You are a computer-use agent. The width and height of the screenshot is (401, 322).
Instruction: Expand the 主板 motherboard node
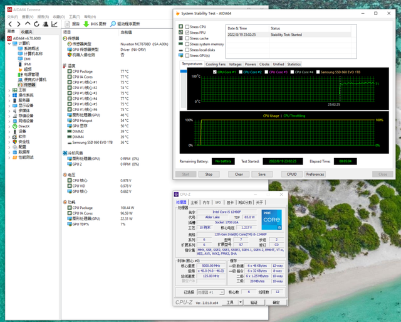coord(9,90)
